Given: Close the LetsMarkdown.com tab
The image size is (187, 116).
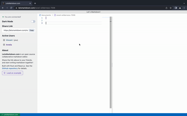Looking at the screenshot, I should pos(30,3).
